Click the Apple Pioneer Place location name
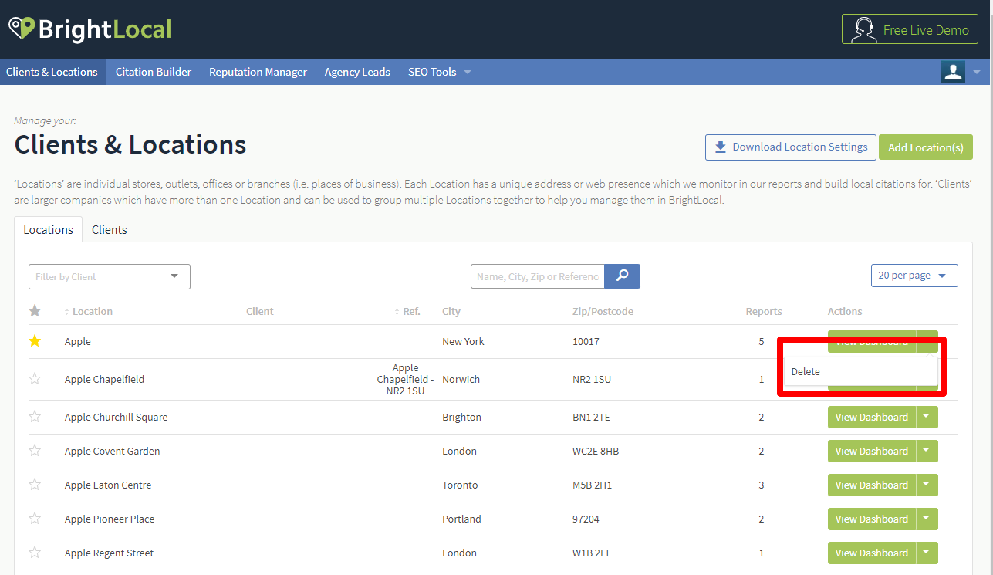The height and width of the screenshot is (575, 993). 110,519
